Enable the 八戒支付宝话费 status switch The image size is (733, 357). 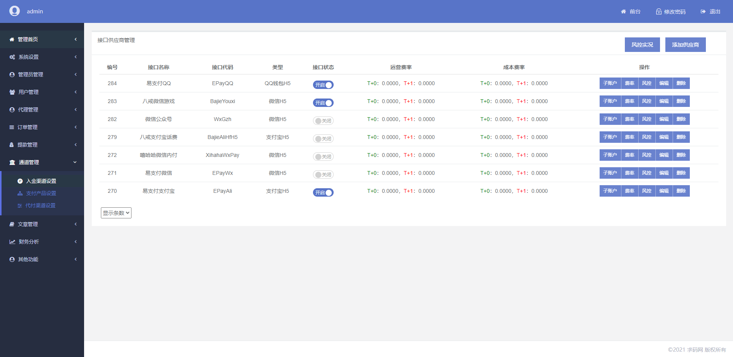point(323,139)
